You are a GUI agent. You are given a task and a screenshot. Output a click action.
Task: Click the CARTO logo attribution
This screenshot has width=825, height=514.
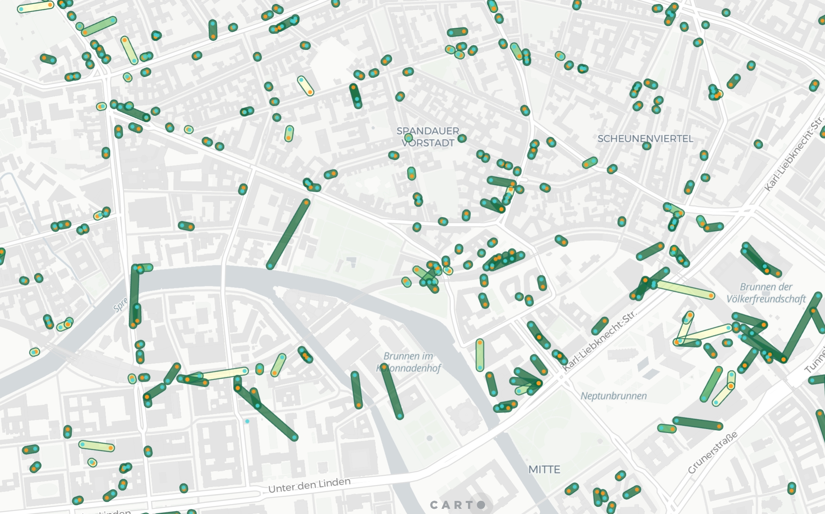pos(457,505)
